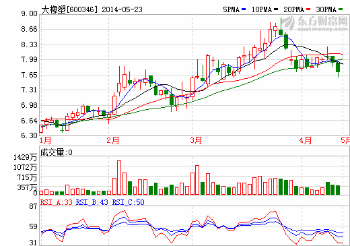Click the RSI_C:50 indicator label
Viewport: 350px width, 246px height.
(128, 202)
